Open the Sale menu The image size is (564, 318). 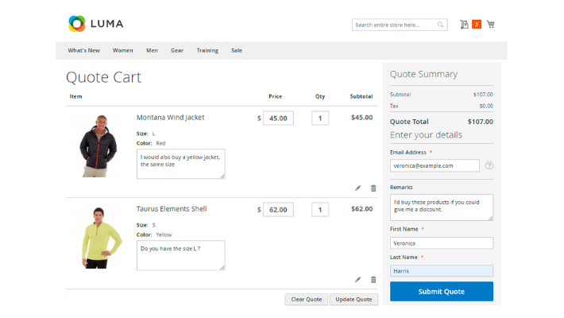pos(237,50)
